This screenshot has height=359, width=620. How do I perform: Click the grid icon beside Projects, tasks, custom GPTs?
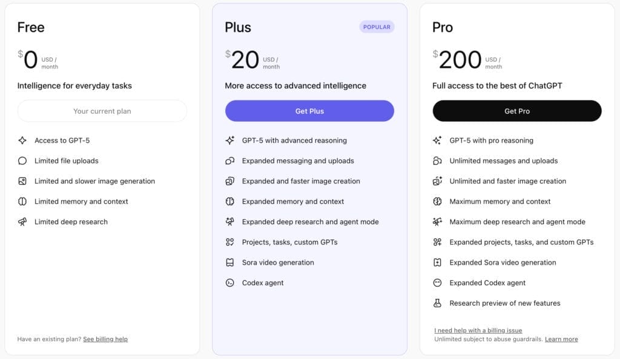click(x=230, y=242)
